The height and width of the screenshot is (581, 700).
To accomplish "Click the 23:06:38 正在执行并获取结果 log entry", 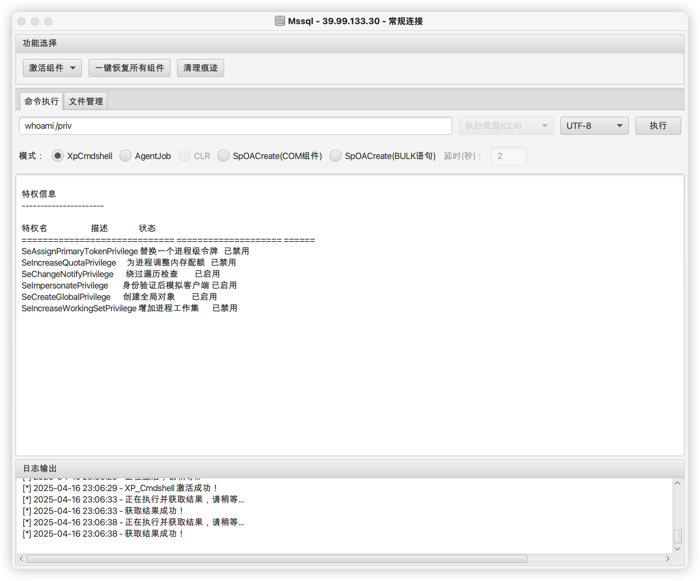I will point(133,522).
